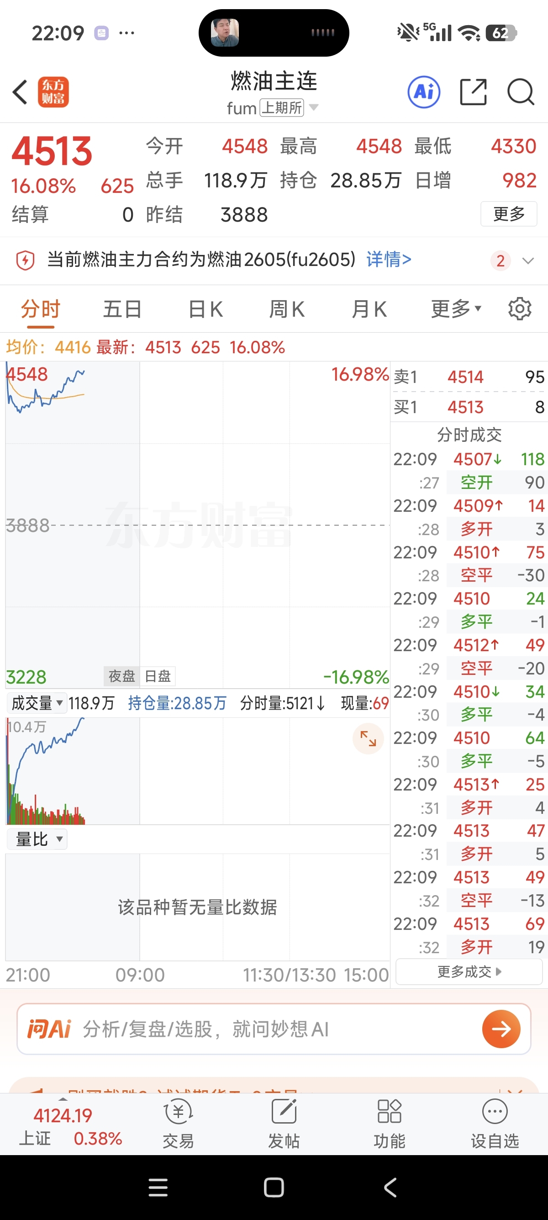Switch to 夜盘 session toggle
Screen dimensions: 548x1220
tap(121, 676)
